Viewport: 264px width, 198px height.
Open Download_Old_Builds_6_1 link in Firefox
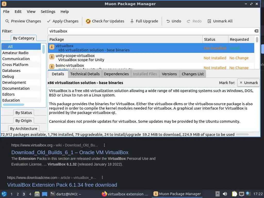(70, 152)
